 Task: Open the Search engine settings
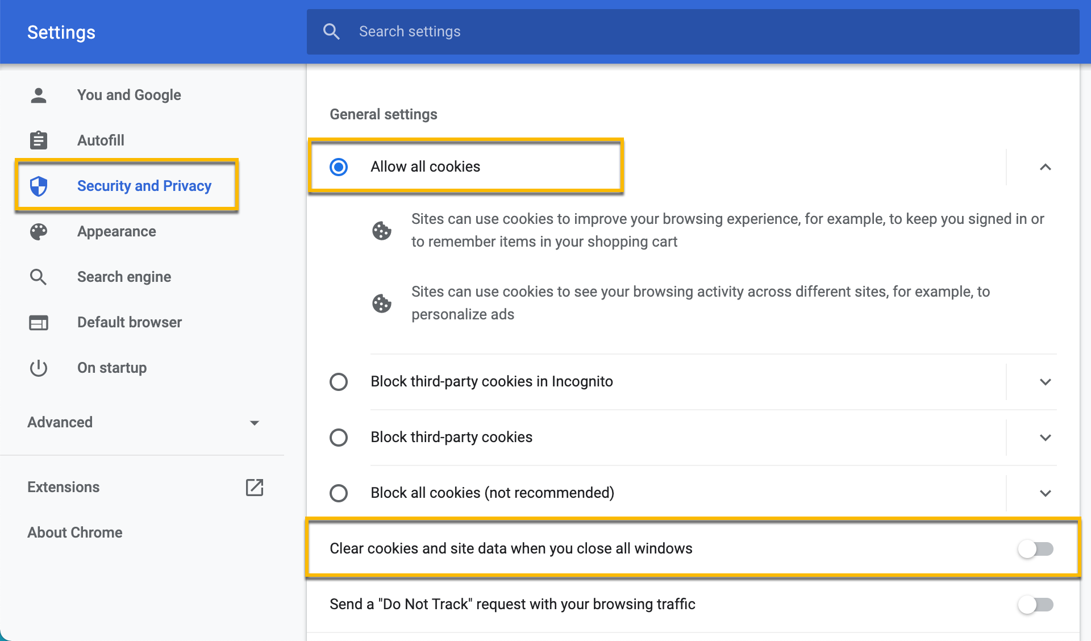124,277
